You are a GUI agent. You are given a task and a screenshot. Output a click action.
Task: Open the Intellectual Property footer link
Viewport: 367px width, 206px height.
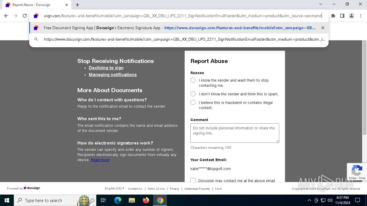coord(197,189)
